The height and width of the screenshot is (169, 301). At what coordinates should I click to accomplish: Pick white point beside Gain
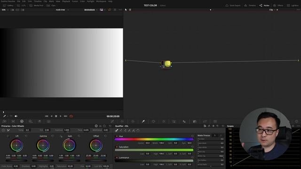pyautogui.click(x=61, y=136)
